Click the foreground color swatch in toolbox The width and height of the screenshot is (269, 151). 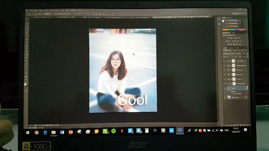coord(25,84)
